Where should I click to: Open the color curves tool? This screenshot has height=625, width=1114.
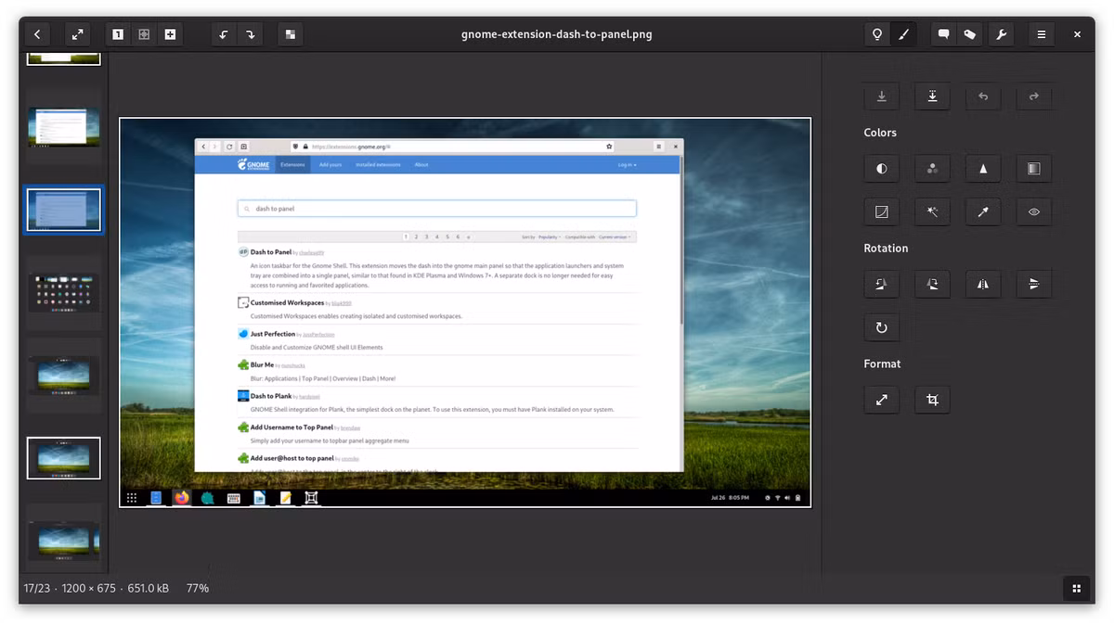[882, 212]
